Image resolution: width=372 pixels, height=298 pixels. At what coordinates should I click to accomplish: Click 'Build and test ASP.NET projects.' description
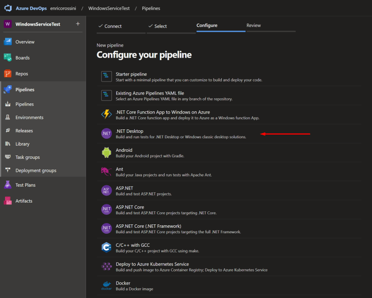click(144, 194)
